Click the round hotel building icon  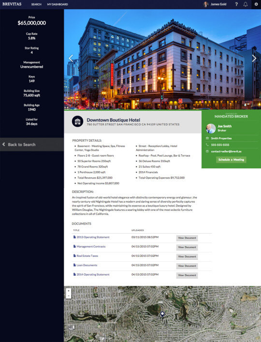click(77, 121)
